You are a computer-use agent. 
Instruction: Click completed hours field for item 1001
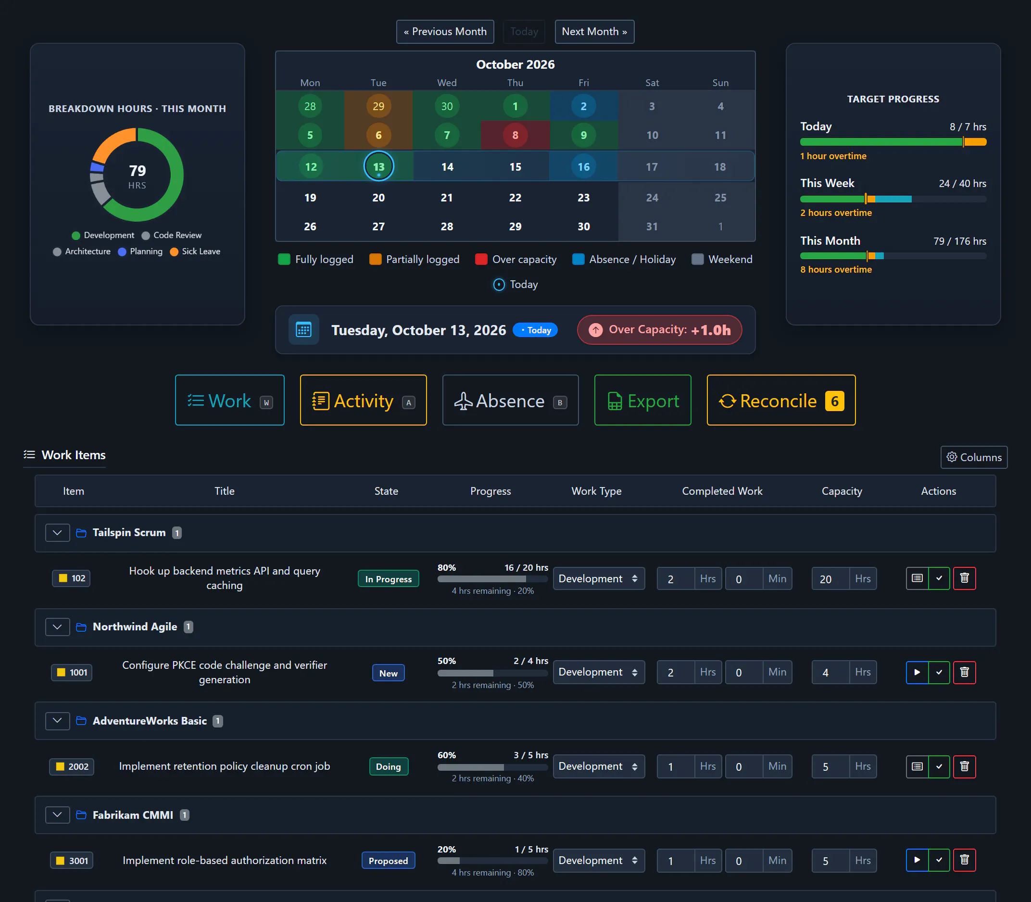(x=676, y=673)
